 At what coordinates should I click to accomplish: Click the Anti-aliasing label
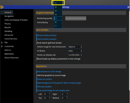click(42, 22)
